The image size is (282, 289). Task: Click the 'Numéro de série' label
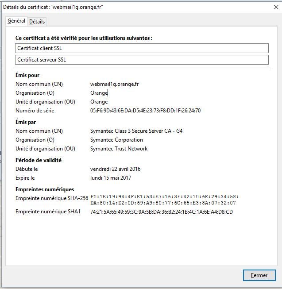[x=35, y=111]
